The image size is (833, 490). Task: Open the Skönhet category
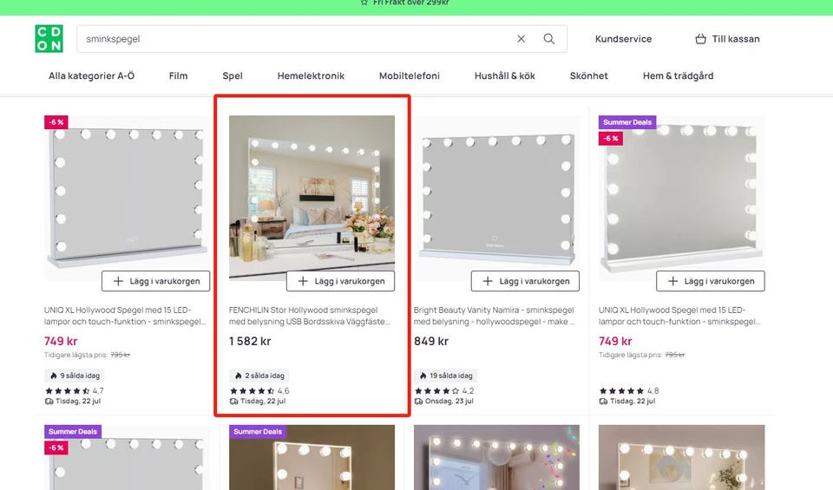[588, 76]
